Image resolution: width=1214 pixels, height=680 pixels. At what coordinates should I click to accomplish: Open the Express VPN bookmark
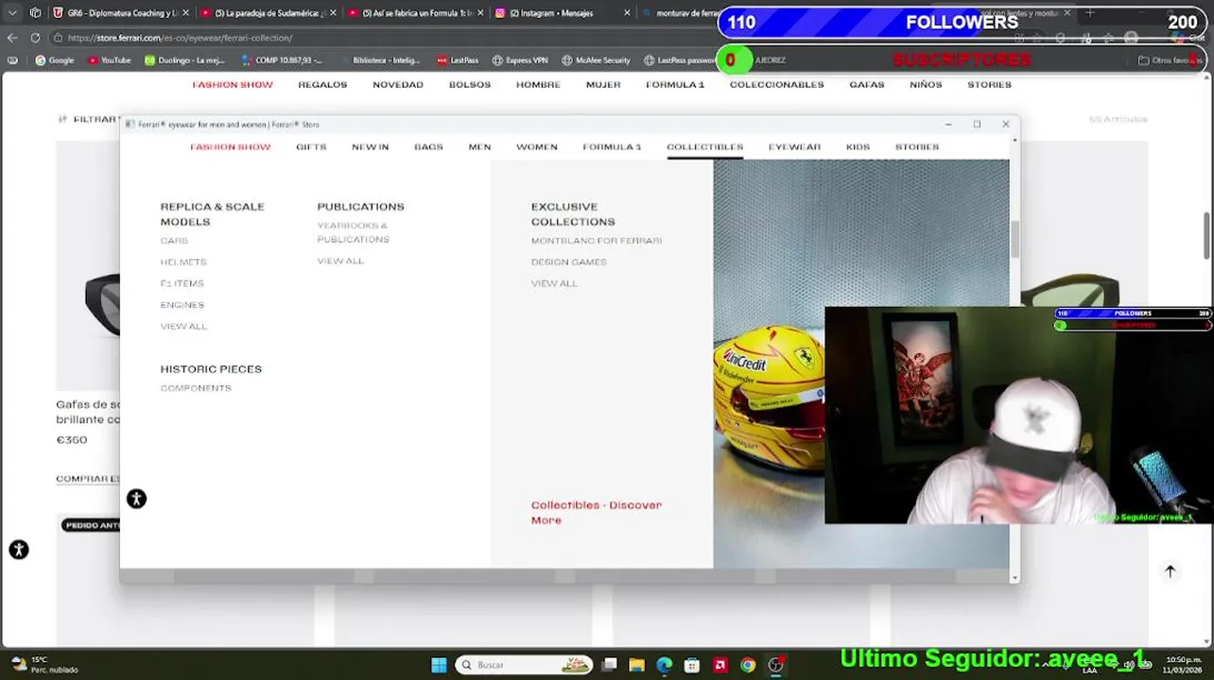tap(520, 60)
